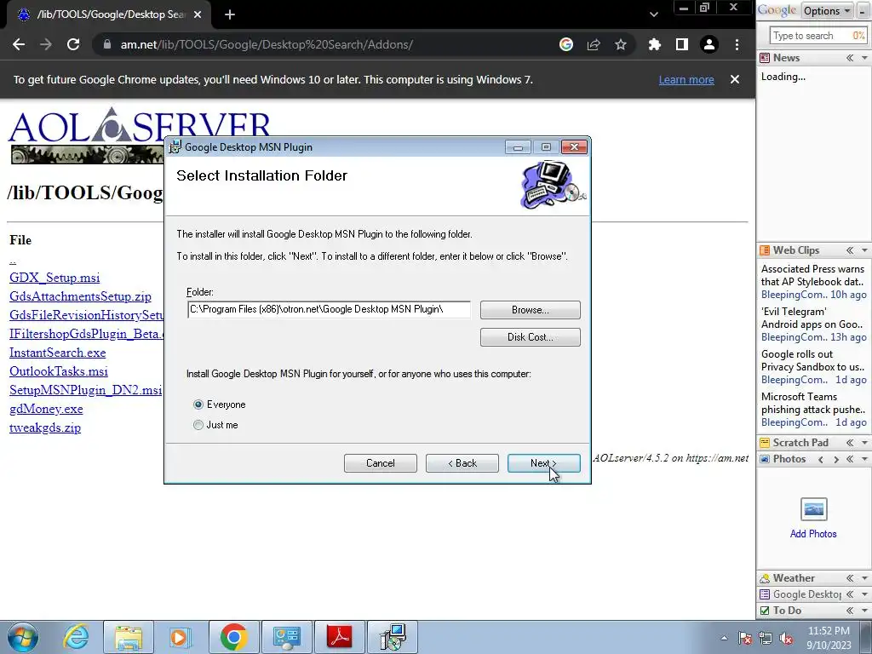Collapse the News panel chevrons
Screen dimensions: 872x654
click(x=851, y=58)
